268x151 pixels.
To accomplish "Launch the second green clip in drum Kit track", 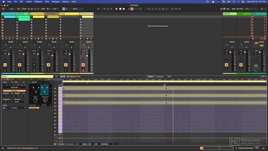I will (x=17, y=20).
